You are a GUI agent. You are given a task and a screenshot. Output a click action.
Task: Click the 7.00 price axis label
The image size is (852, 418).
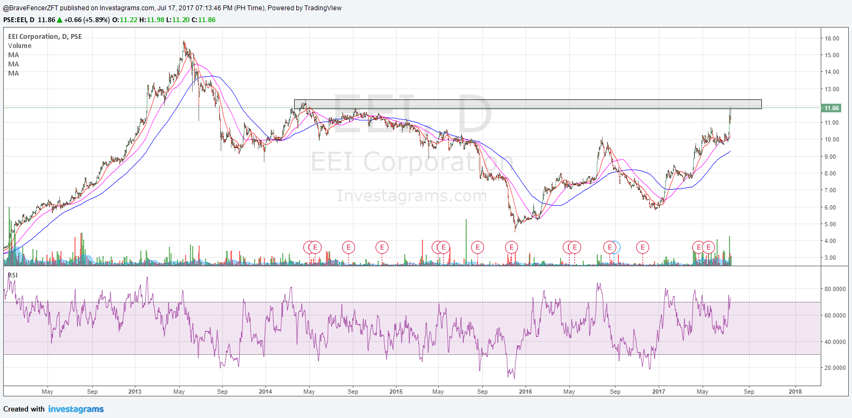click(x=830, y=190)
